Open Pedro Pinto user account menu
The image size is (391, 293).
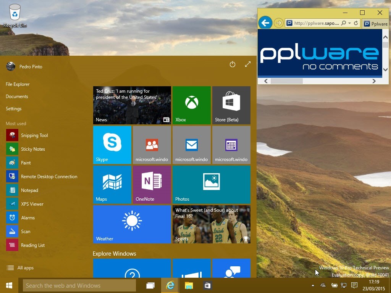pyautogui.click(x=24, y=66)
